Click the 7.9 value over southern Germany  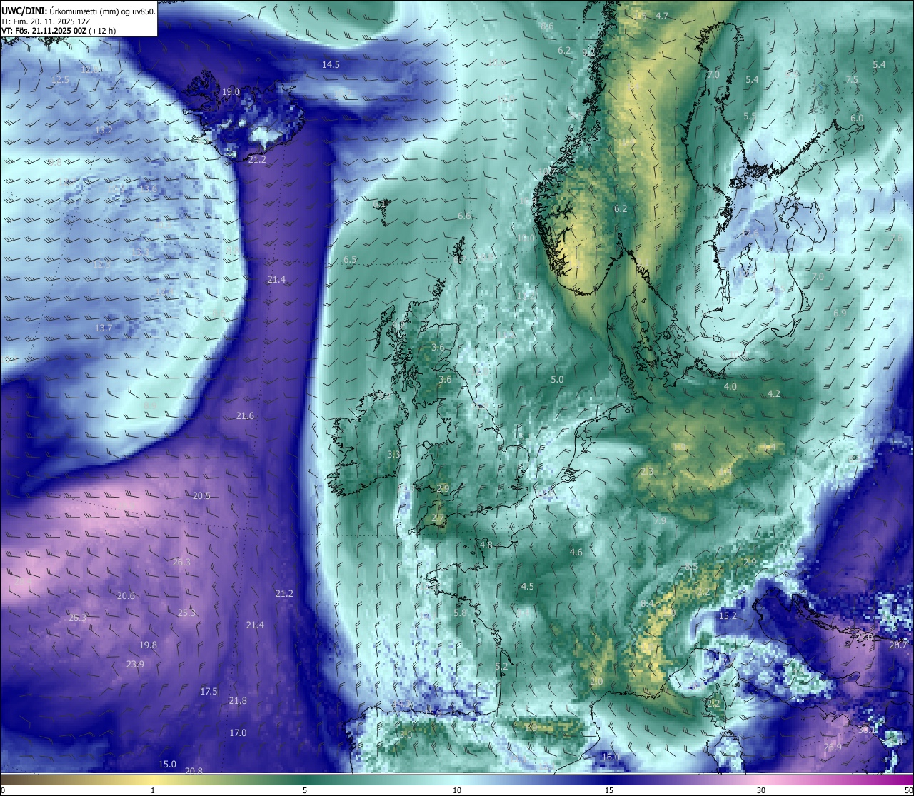[660, 520]
